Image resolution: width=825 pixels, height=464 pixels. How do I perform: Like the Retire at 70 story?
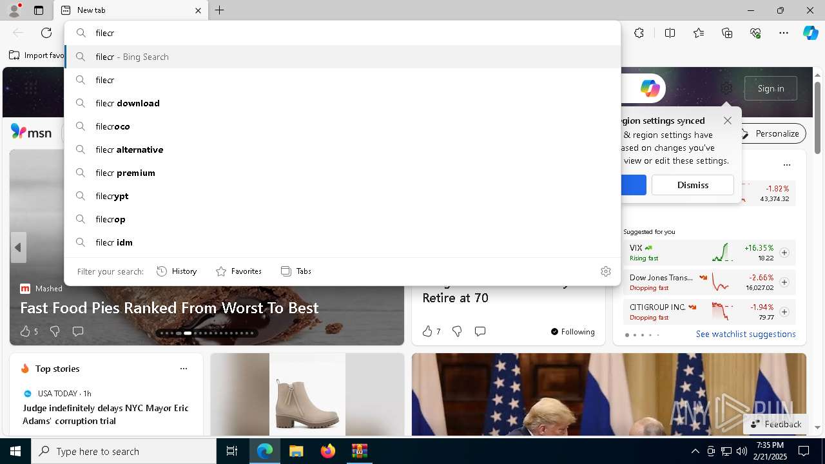pos(427,331)
